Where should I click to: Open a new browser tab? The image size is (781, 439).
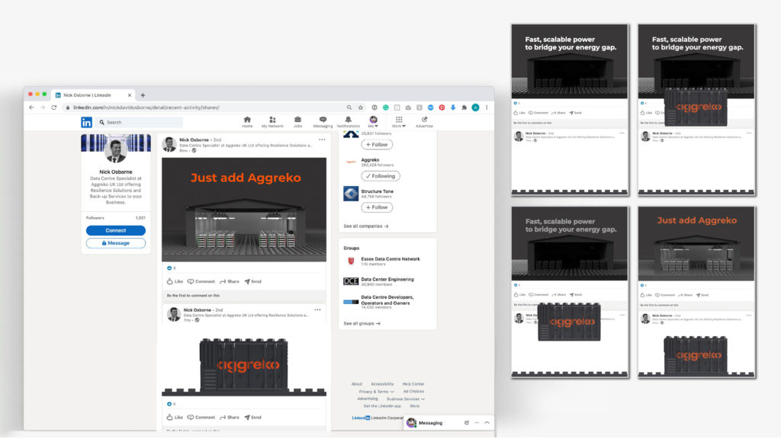click(x=143, y=95)
